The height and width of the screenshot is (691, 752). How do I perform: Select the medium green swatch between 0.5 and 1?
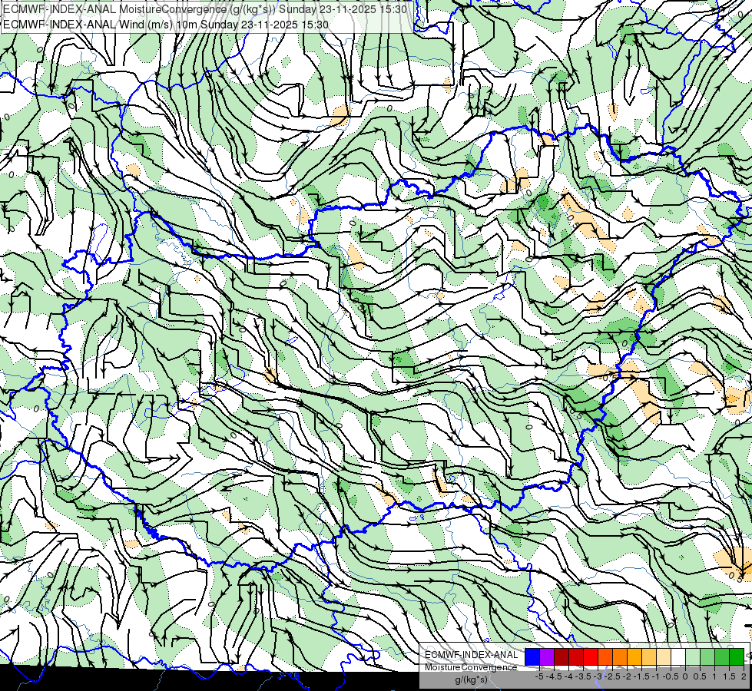point(707,657)
